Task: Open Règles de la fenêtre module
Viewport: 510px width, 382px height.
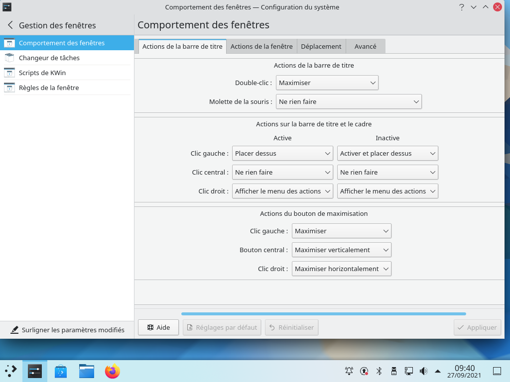Action: (67, 88)
